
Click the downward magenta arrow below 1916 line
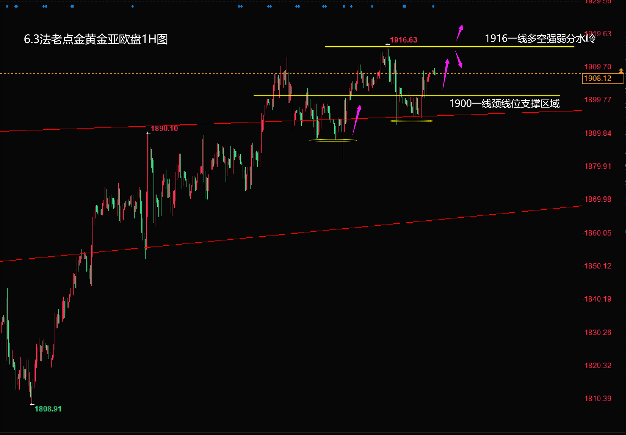click(459, 59)
